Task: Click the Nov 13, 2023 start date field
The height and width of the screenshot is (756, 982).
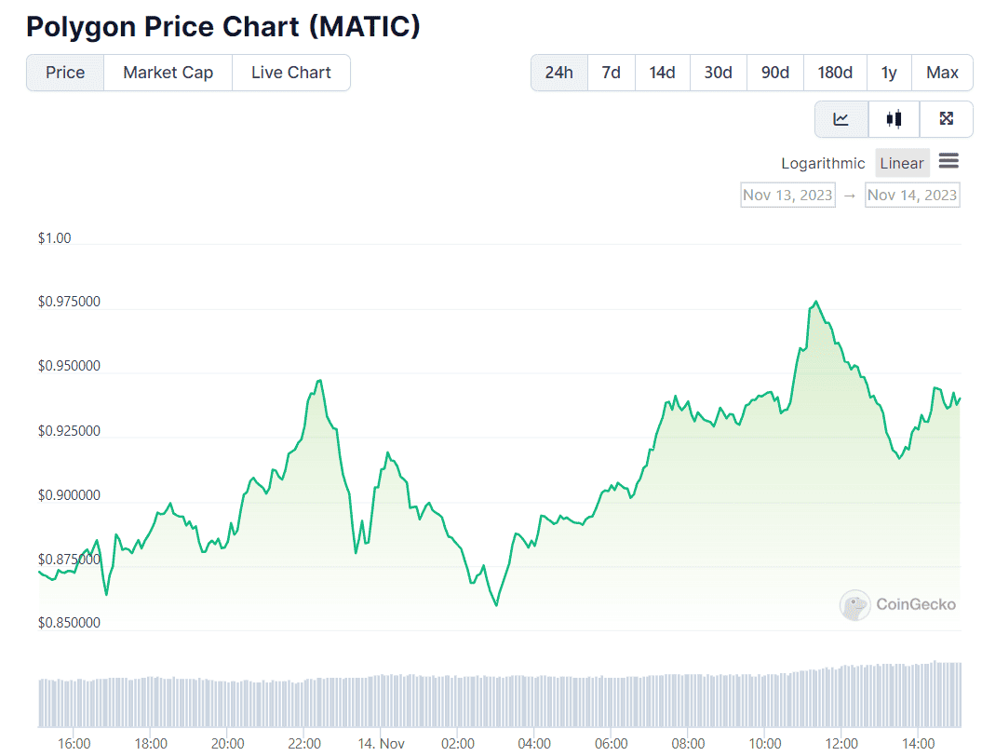Action: [787, 195]
